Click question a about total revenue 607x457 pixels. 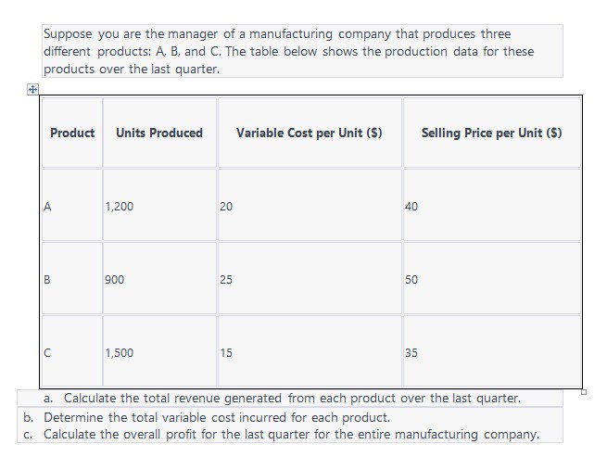pyautogui.click(x=283, y=398)
